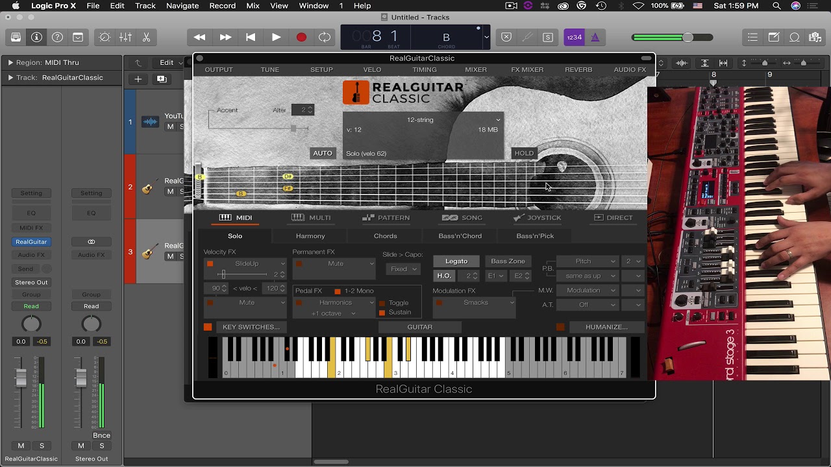Open the macOS Spotlight search icon

tap(777, 6)
